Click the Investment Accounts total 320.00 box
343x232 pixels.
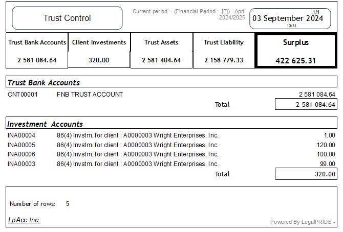pos(306,174)
